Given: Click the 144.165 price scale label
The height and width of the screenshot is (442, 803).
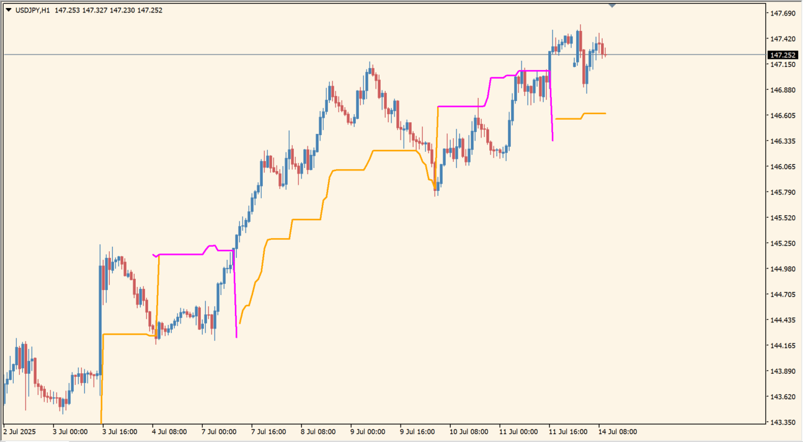Looking at the screenshot, I should 783,346.
